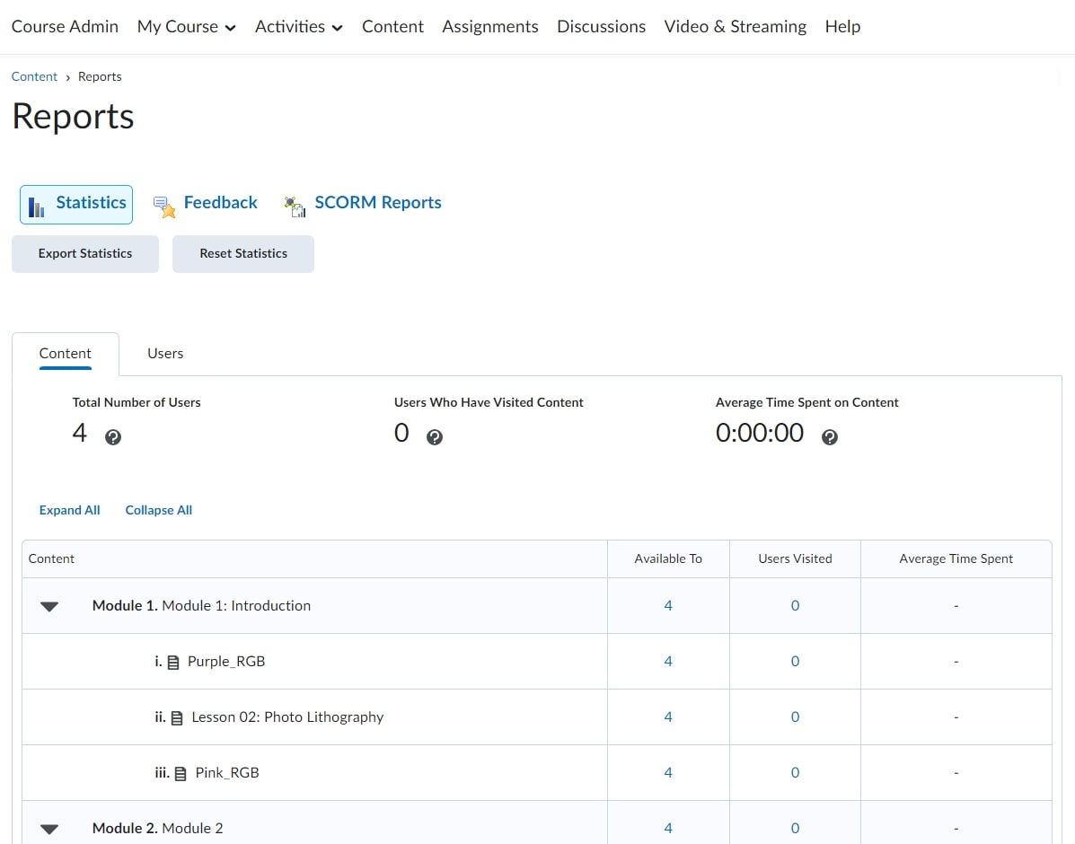This screenshot has width=1075, height=844.
Task: Click the Purple_RGB document icon
Action: tap(173, 663)
